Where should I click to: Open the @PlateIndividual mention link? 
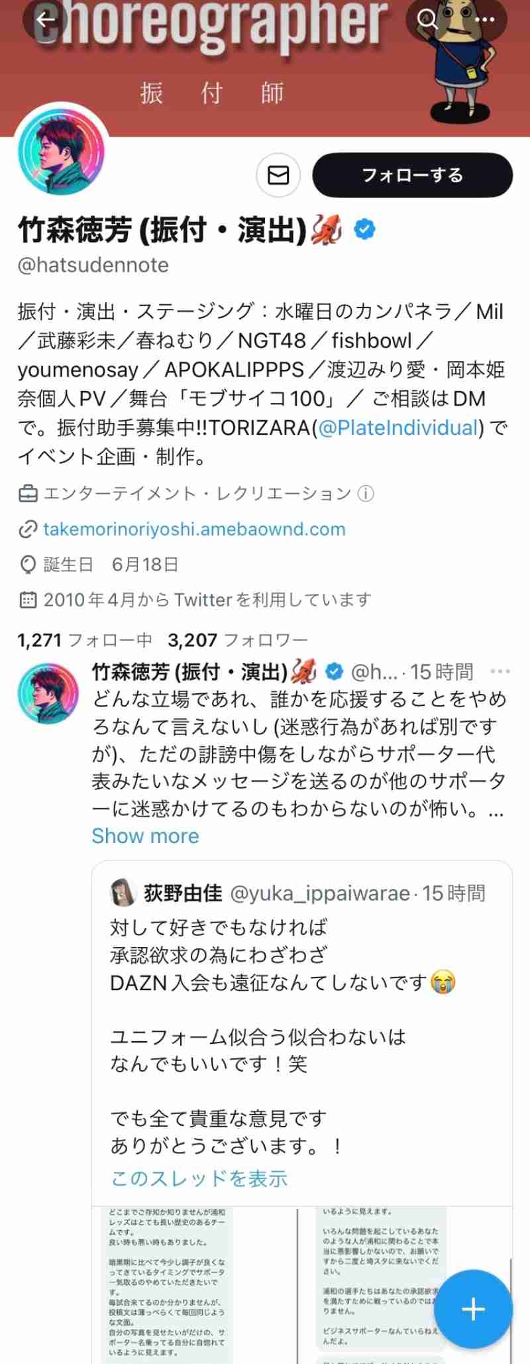coord(398,427)
